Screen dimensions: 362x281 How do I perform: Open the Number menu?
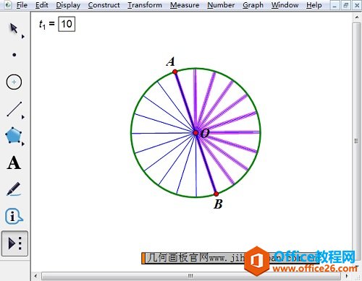(221, 5)
